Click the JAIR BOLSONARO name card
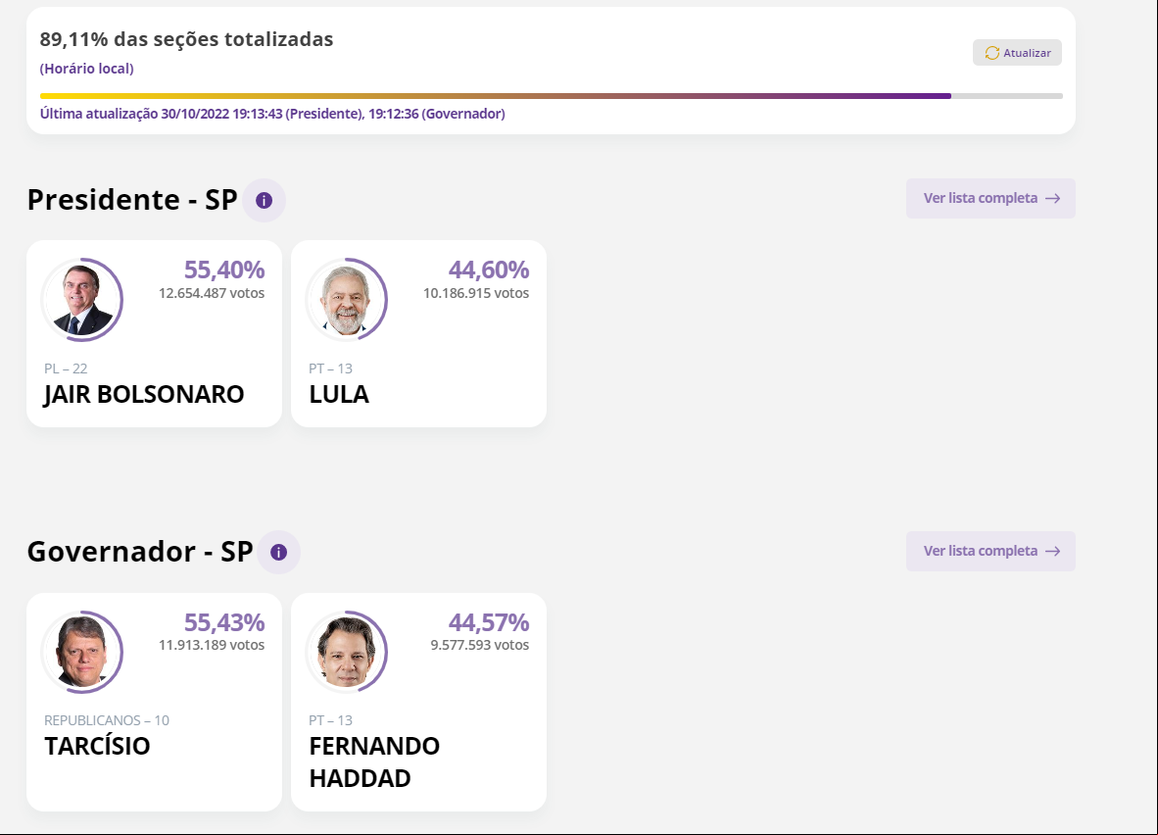The height and width of the screenshot is (835, 1158). click(154, 333)
